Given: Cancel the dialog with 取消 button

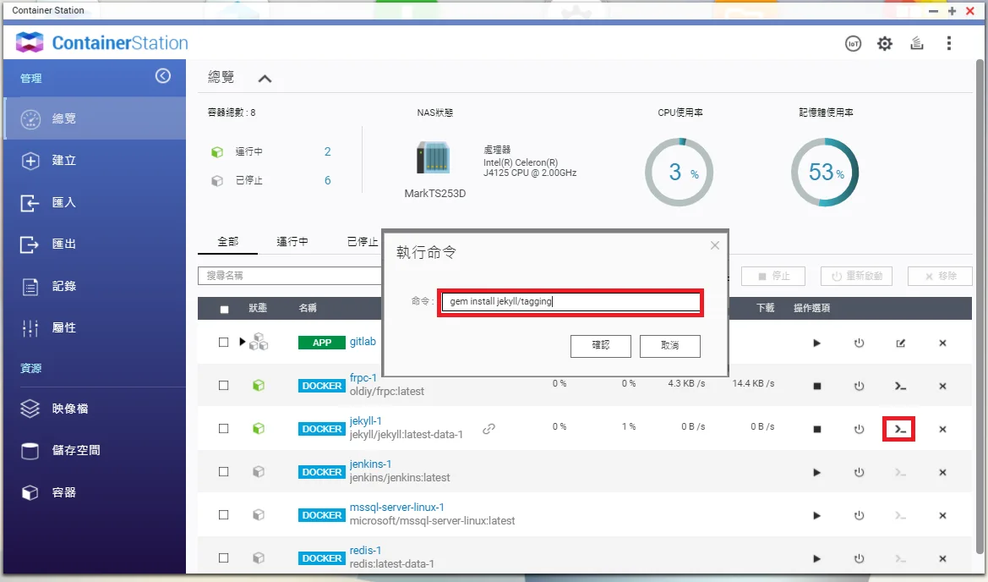Looking at the screenshot, I should pos(670,345).
